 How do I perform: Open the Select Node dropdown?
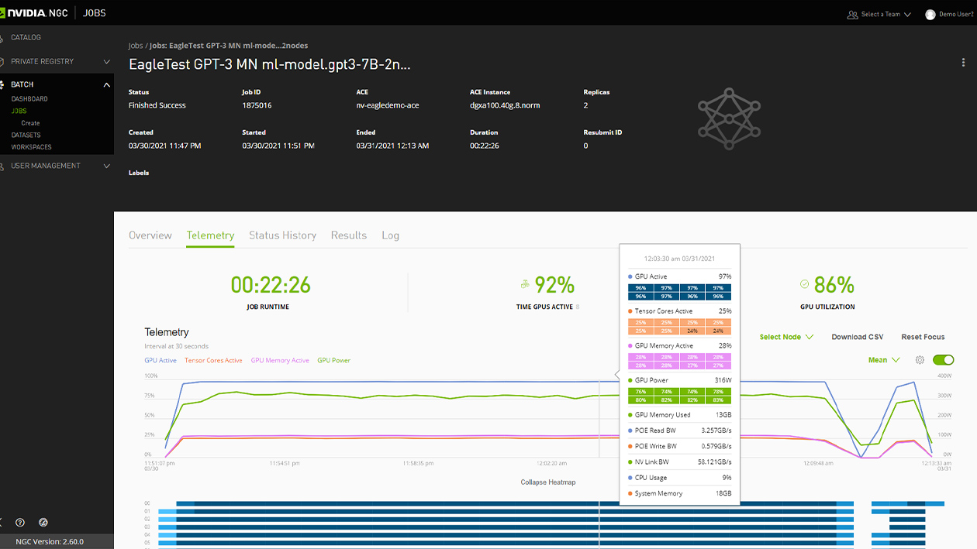785,337
